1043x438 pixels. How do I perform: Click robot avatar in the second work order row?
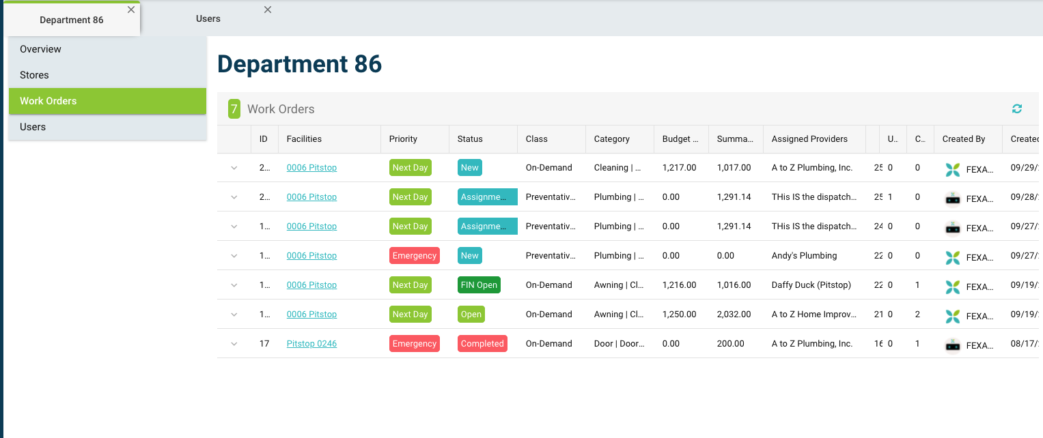coord(952,199)
